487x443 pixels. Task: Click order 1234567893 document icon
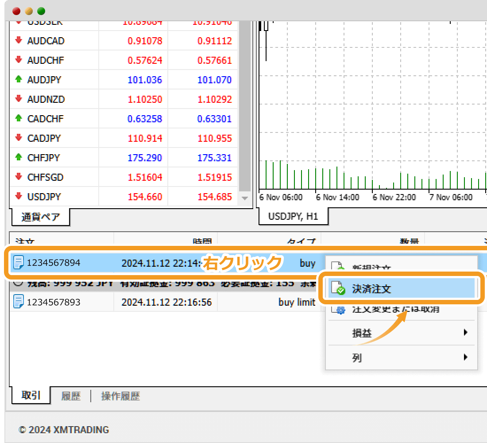pyautogui.click(x=18, y=302)
